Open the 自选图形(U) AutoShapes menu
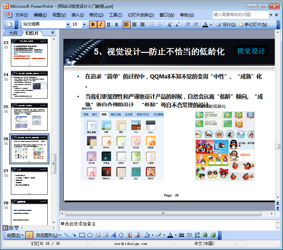 48,235
